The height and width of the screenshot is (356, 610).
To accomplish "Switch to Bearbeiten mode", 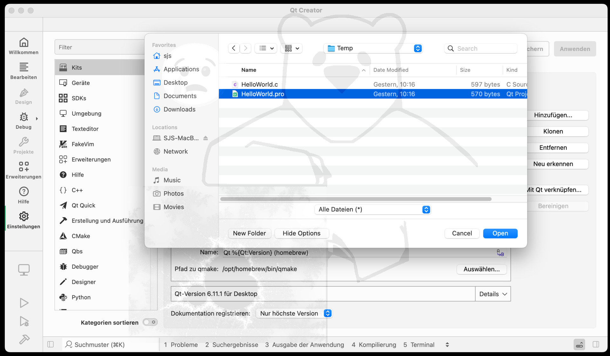I will click(x=24, y=71).
